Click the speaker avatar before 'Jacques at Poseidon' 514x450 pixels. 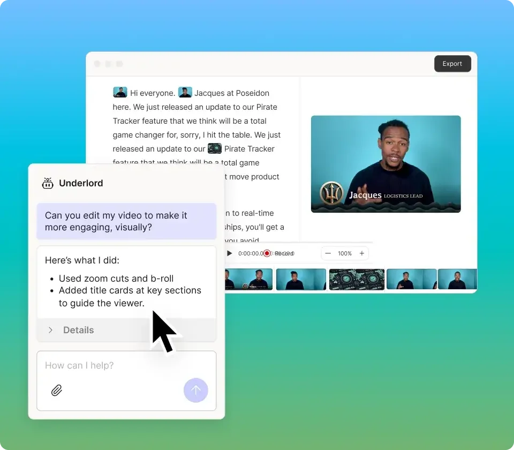[185, 93]
